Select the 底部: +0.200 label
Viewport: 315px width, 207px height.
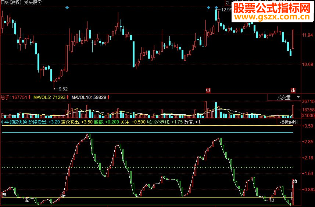(107, 122)
